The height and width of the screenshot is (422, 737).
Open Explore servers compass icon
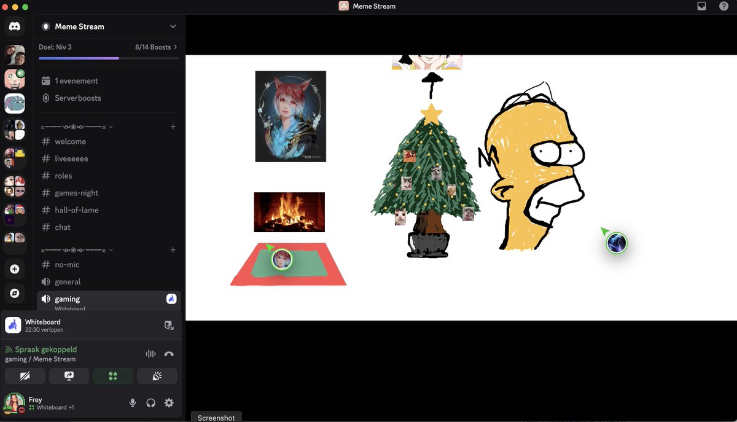coord(15,294)
